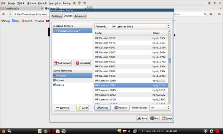This screenshot has height=134, width=223.
Task: Sort list by Driver column header
Action: point(160,33)
